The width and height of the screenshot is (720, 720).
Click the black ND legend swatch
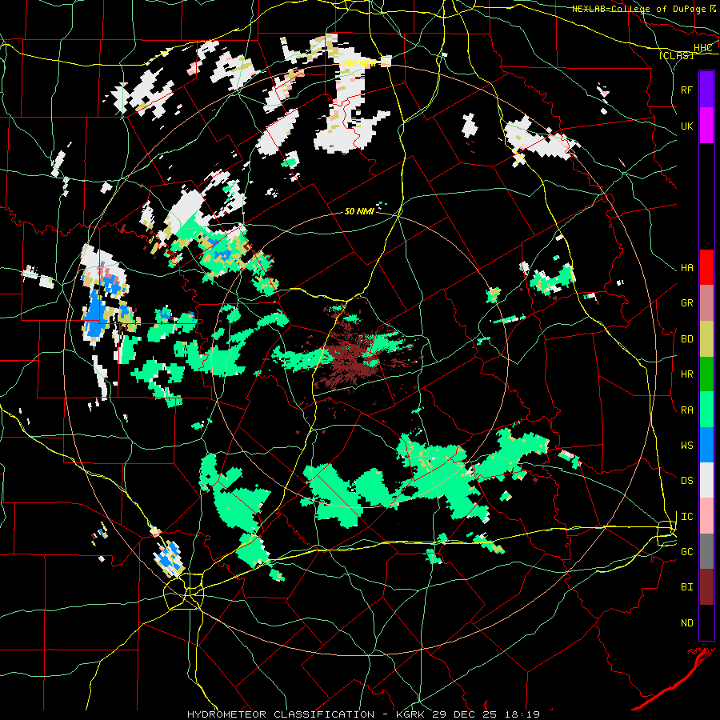(706, 622)
